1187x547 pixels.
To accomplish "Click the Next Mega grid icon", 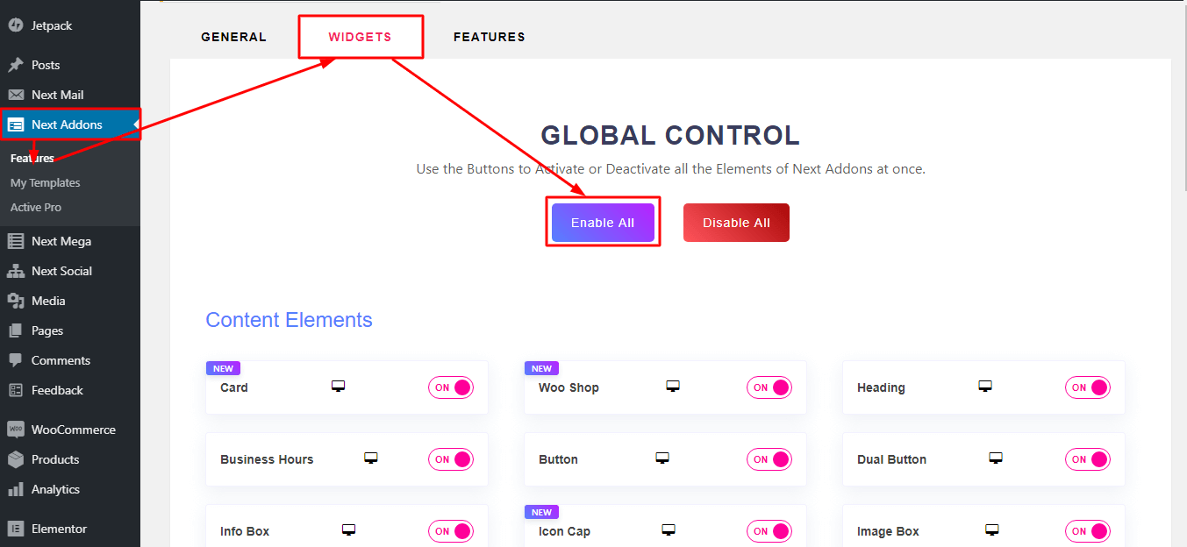I will 16,241.
